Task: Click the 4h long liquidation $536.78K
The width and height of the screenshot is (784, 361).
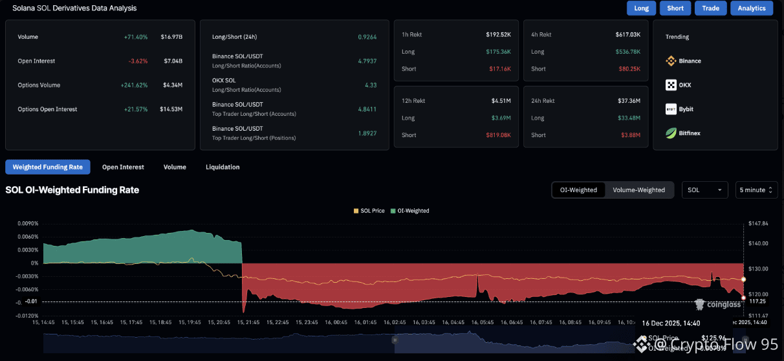Action: pos(627,52)
